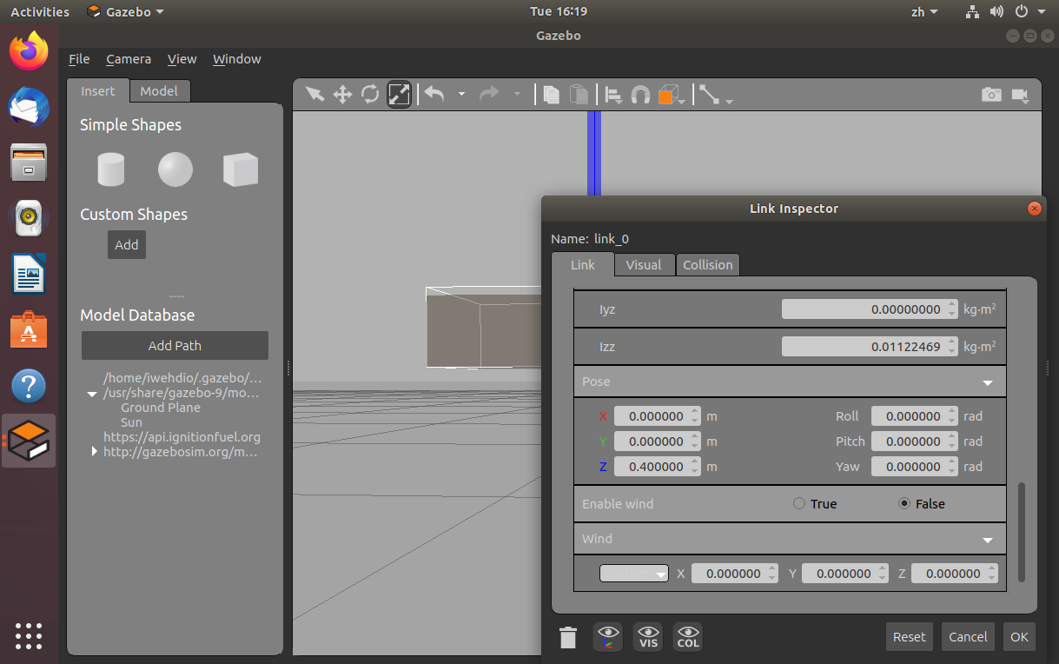The image size is (1059, 664).
Task: Click the redo arrow in toolbar
Action: click(x=490, y=94)
